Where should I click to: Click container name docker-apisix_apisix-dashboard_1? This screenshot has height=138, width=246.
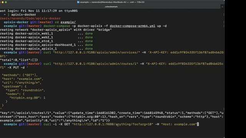pos(45,45)
